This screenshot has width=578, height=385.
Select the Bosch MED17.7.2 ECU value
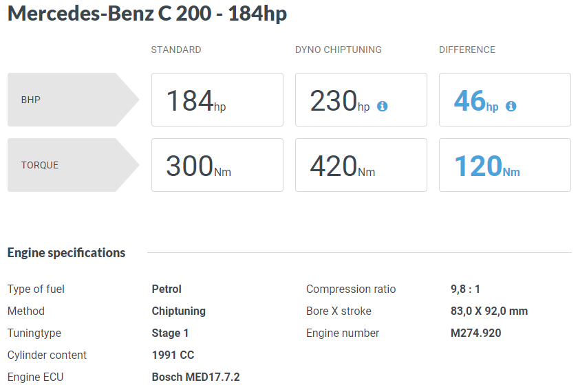pyautogui.click(x=195, y=377)
